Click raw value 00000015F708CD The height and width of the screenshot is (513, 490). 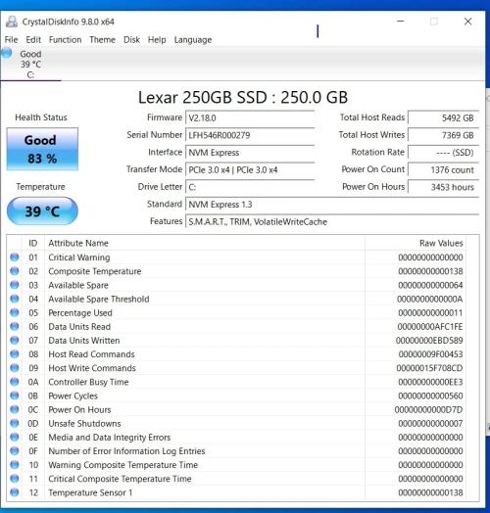tap(430, 368)
